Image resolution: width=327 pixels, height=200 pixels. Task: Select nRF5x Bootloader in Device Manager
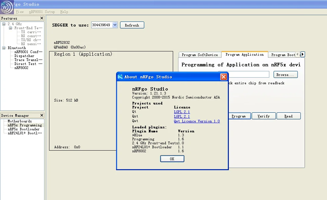(x=24, y=129)
